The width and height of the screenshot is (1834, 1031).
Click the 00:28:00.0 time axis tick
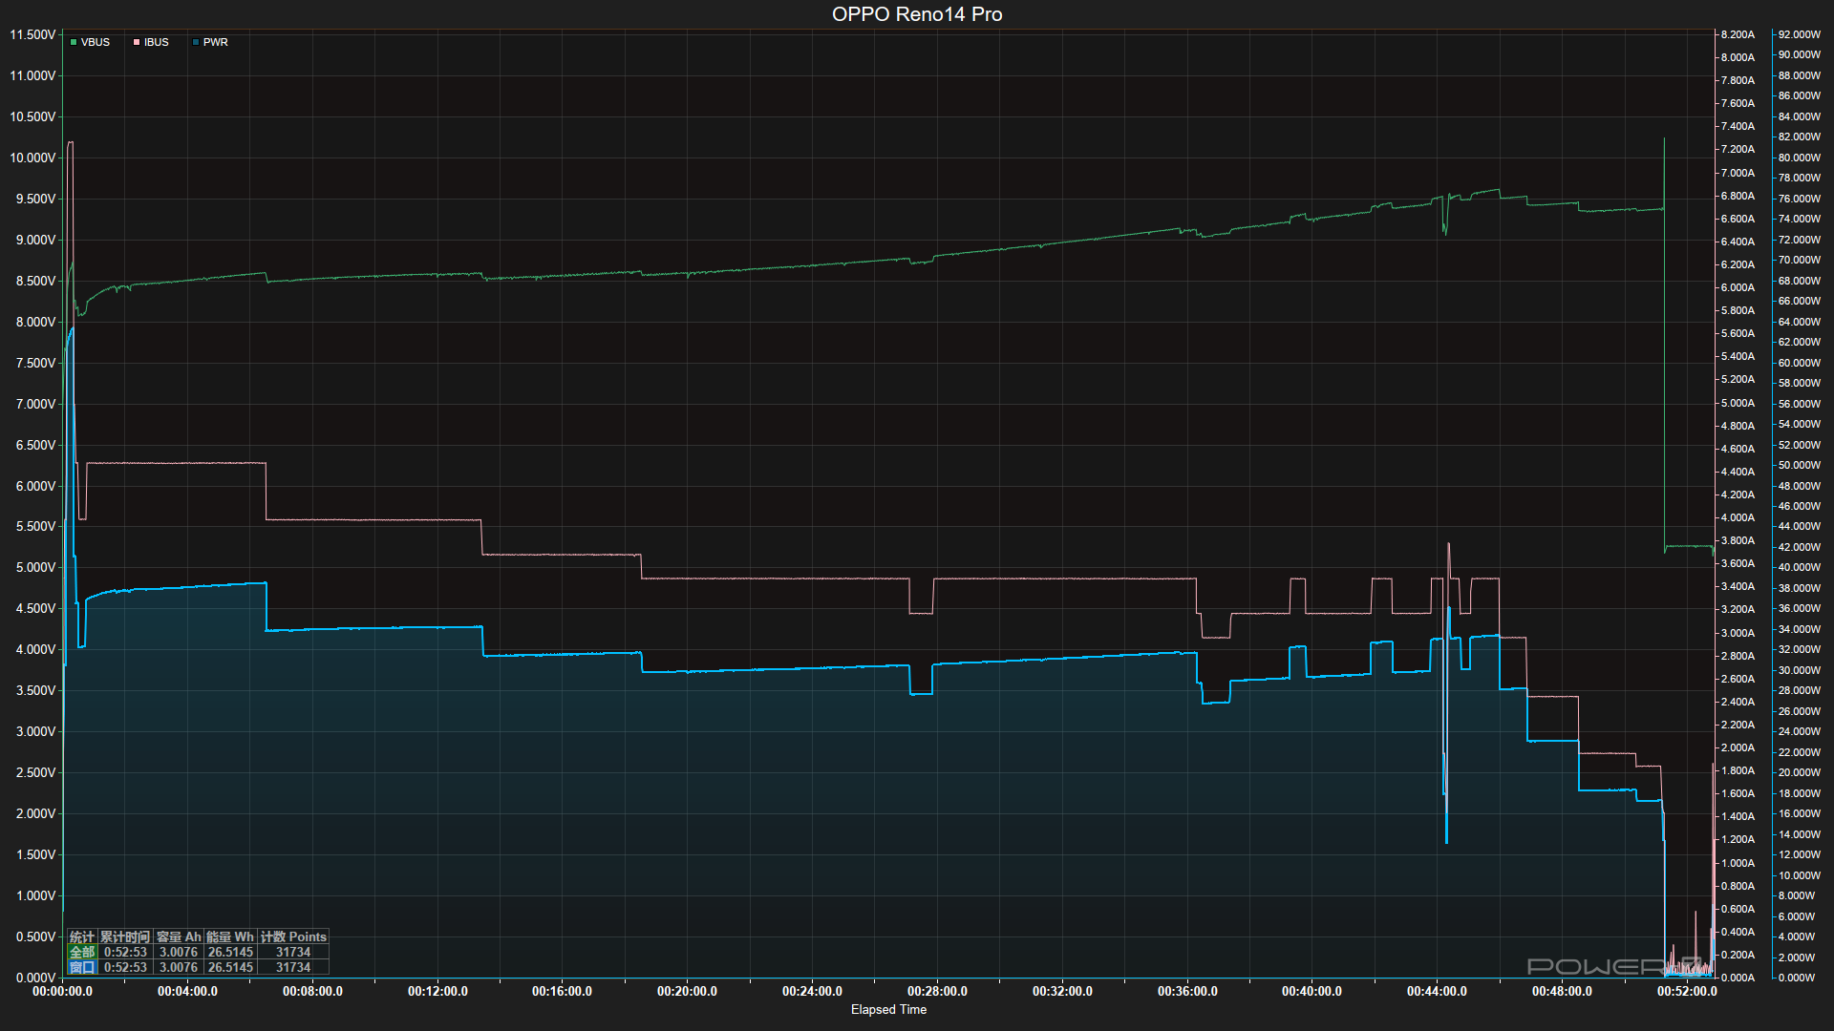point(937,991)
